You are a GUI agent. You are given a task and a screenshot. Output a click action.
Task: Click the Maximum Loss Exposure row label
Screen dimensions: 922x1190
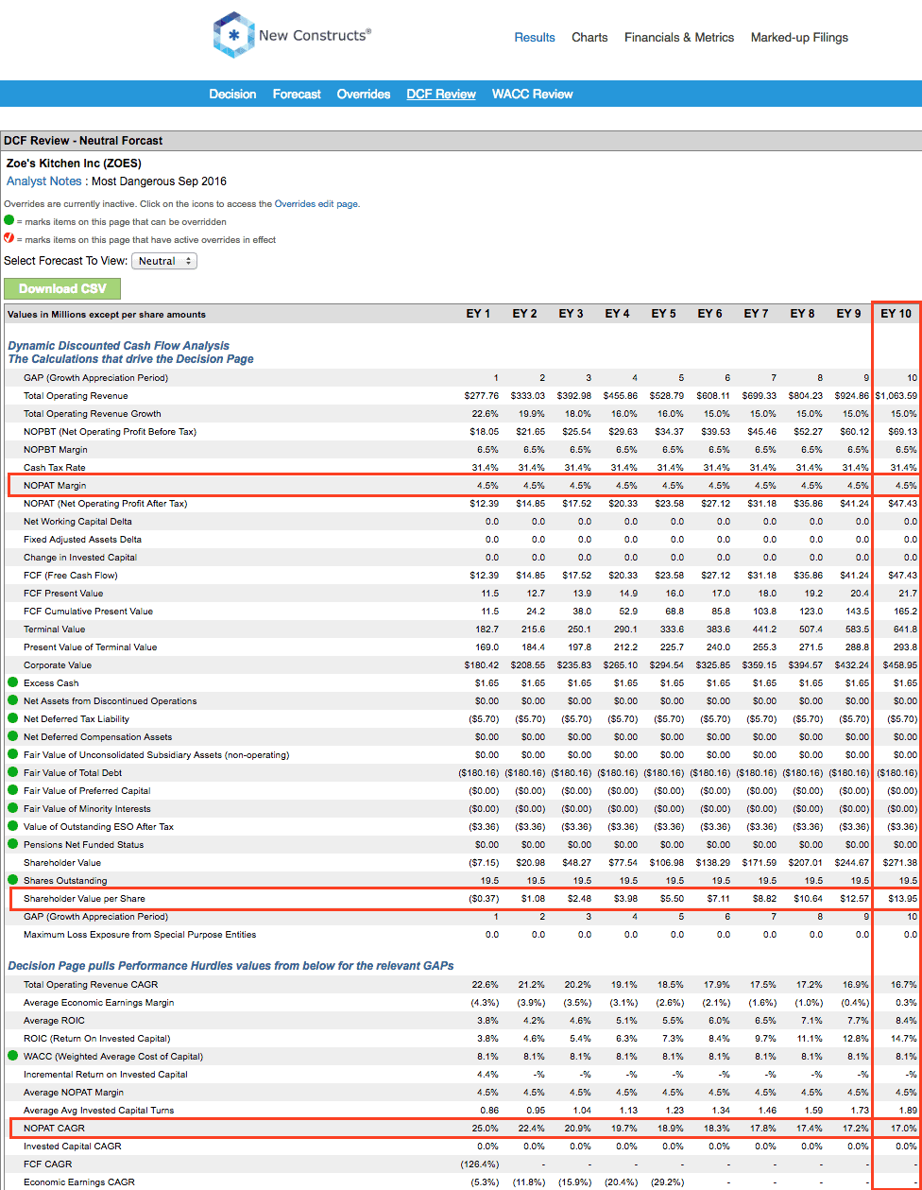(x=140, y=934)
